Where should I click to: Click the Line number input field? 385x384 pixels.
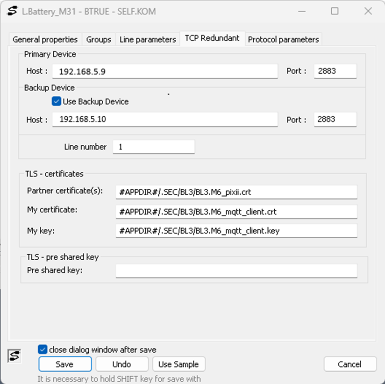click(154, 147)
